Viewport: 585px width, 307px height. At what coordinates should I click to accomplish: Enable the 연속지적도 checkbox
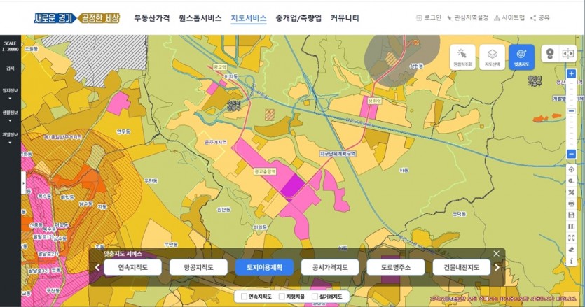pyautogui.click(x=245, y=297)
